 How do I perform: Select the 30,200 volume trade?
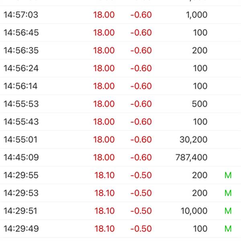(x=194, y=140)
